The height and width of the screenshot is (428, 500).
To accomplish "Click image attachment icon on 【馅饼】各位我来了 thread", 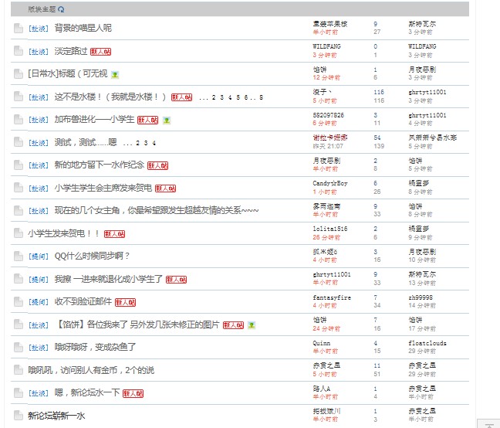I will (x=252, y=325).
